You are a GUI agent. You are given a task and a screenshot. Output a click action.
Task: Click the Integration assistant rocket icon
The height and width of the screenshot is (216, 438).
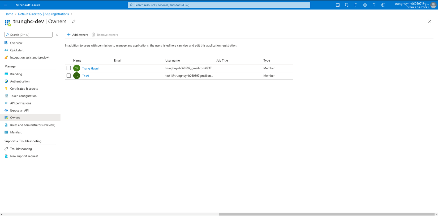[x=6, y=57]
